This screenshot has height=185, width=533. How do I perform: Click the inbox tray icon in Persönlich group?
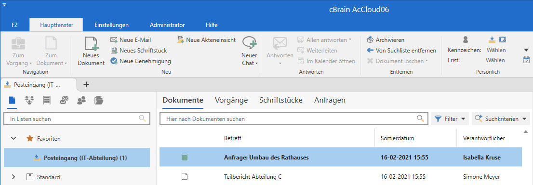(492, 40)
